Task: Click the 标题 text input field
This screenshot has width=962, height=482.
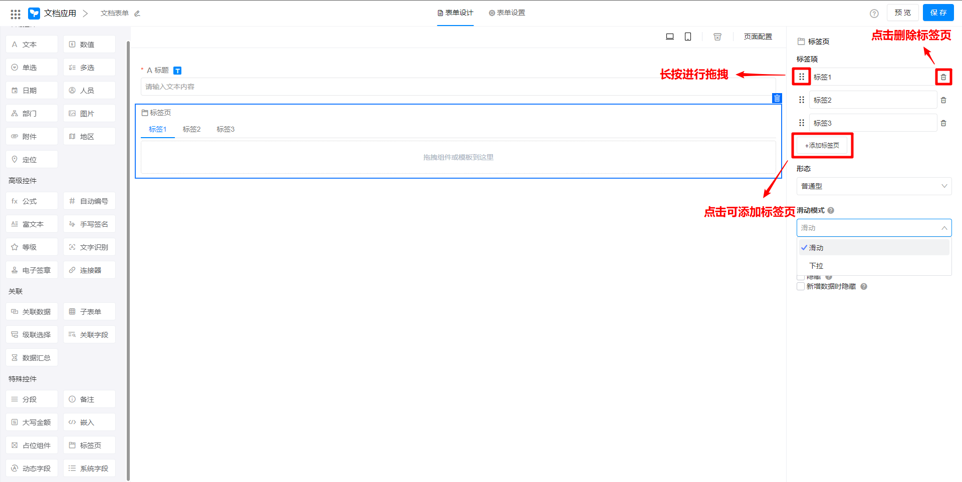Action: tap(458, 87)
